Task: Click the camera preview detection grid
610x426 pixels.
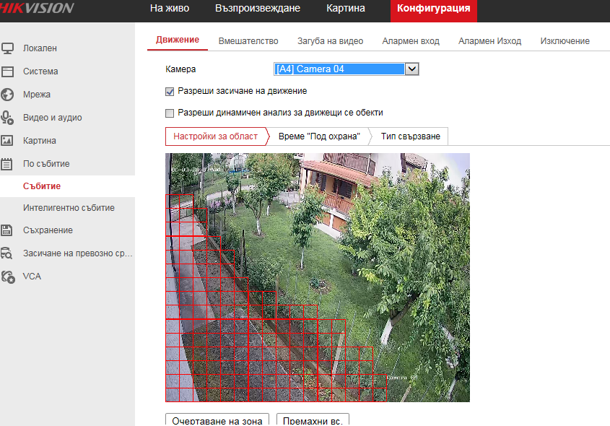Action: [317, 277]
